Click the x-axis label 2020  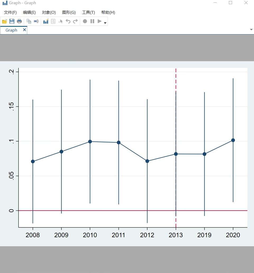tap(233, 235)
